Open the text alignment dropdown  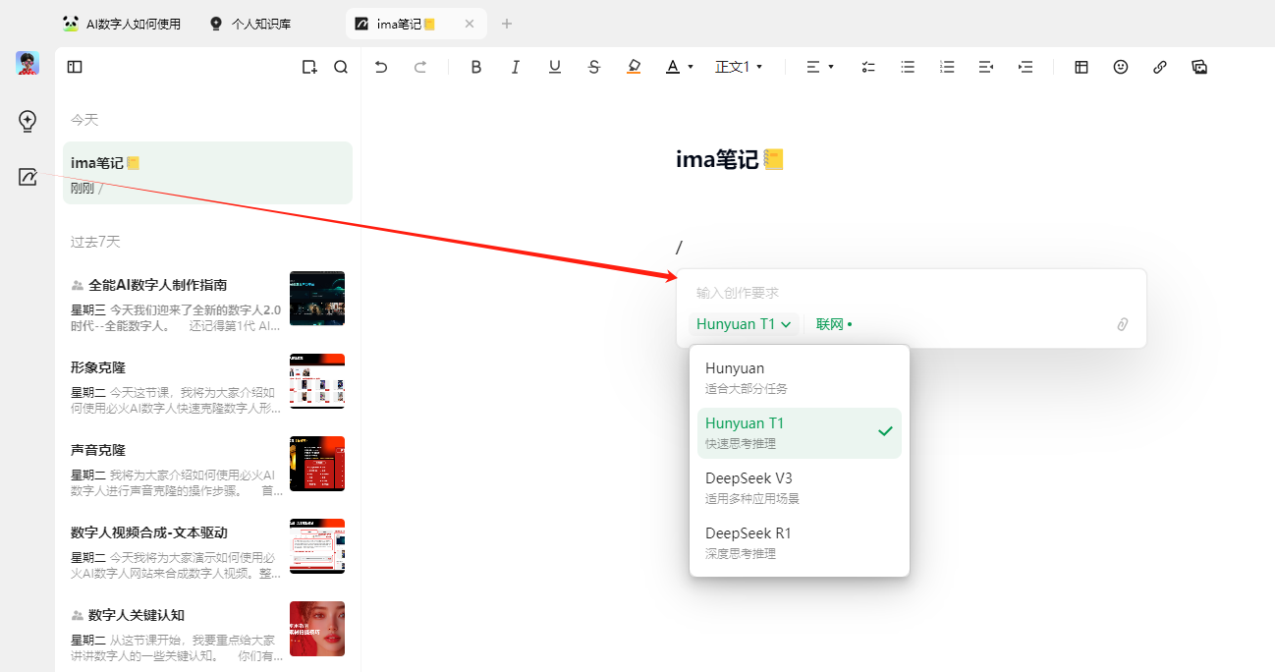[819, 67]
